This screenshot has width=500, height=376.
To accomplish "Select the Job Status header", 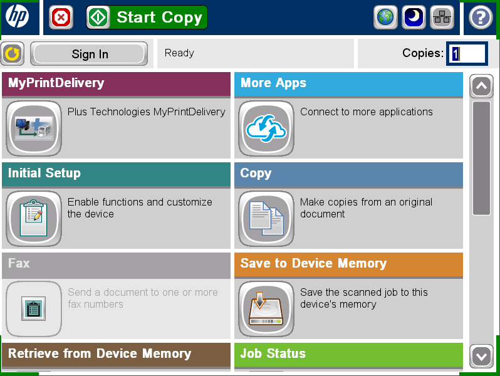I will tap(348, 354).
